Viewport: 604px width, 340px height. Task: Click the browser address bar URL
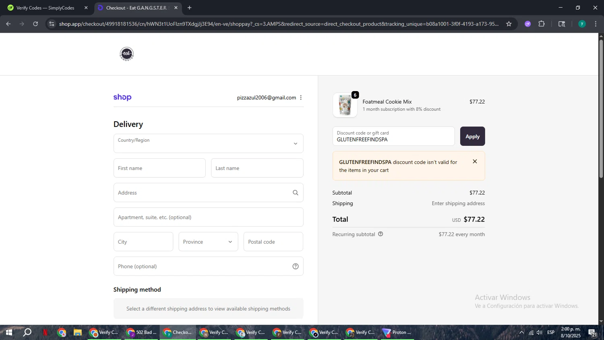tap(279, 24)
